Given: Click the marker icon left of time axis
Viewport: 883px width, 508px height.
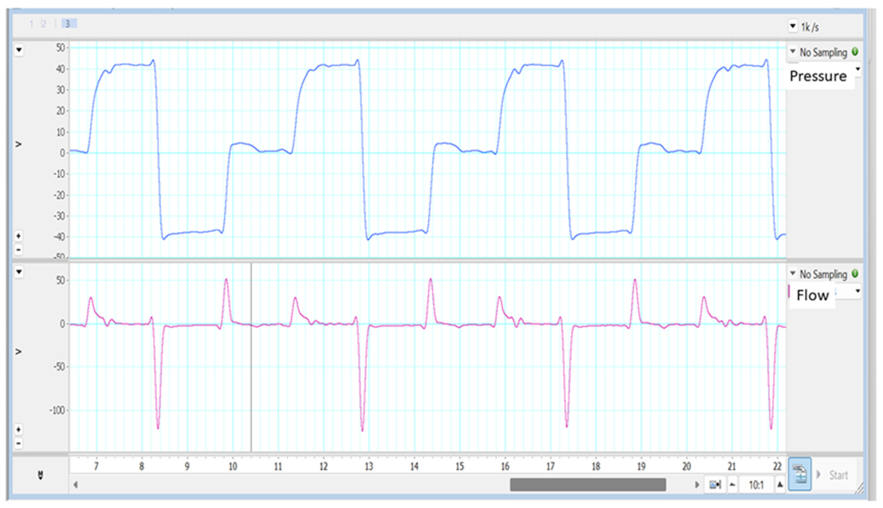Looking at the screenshot, I should point(40,475).
